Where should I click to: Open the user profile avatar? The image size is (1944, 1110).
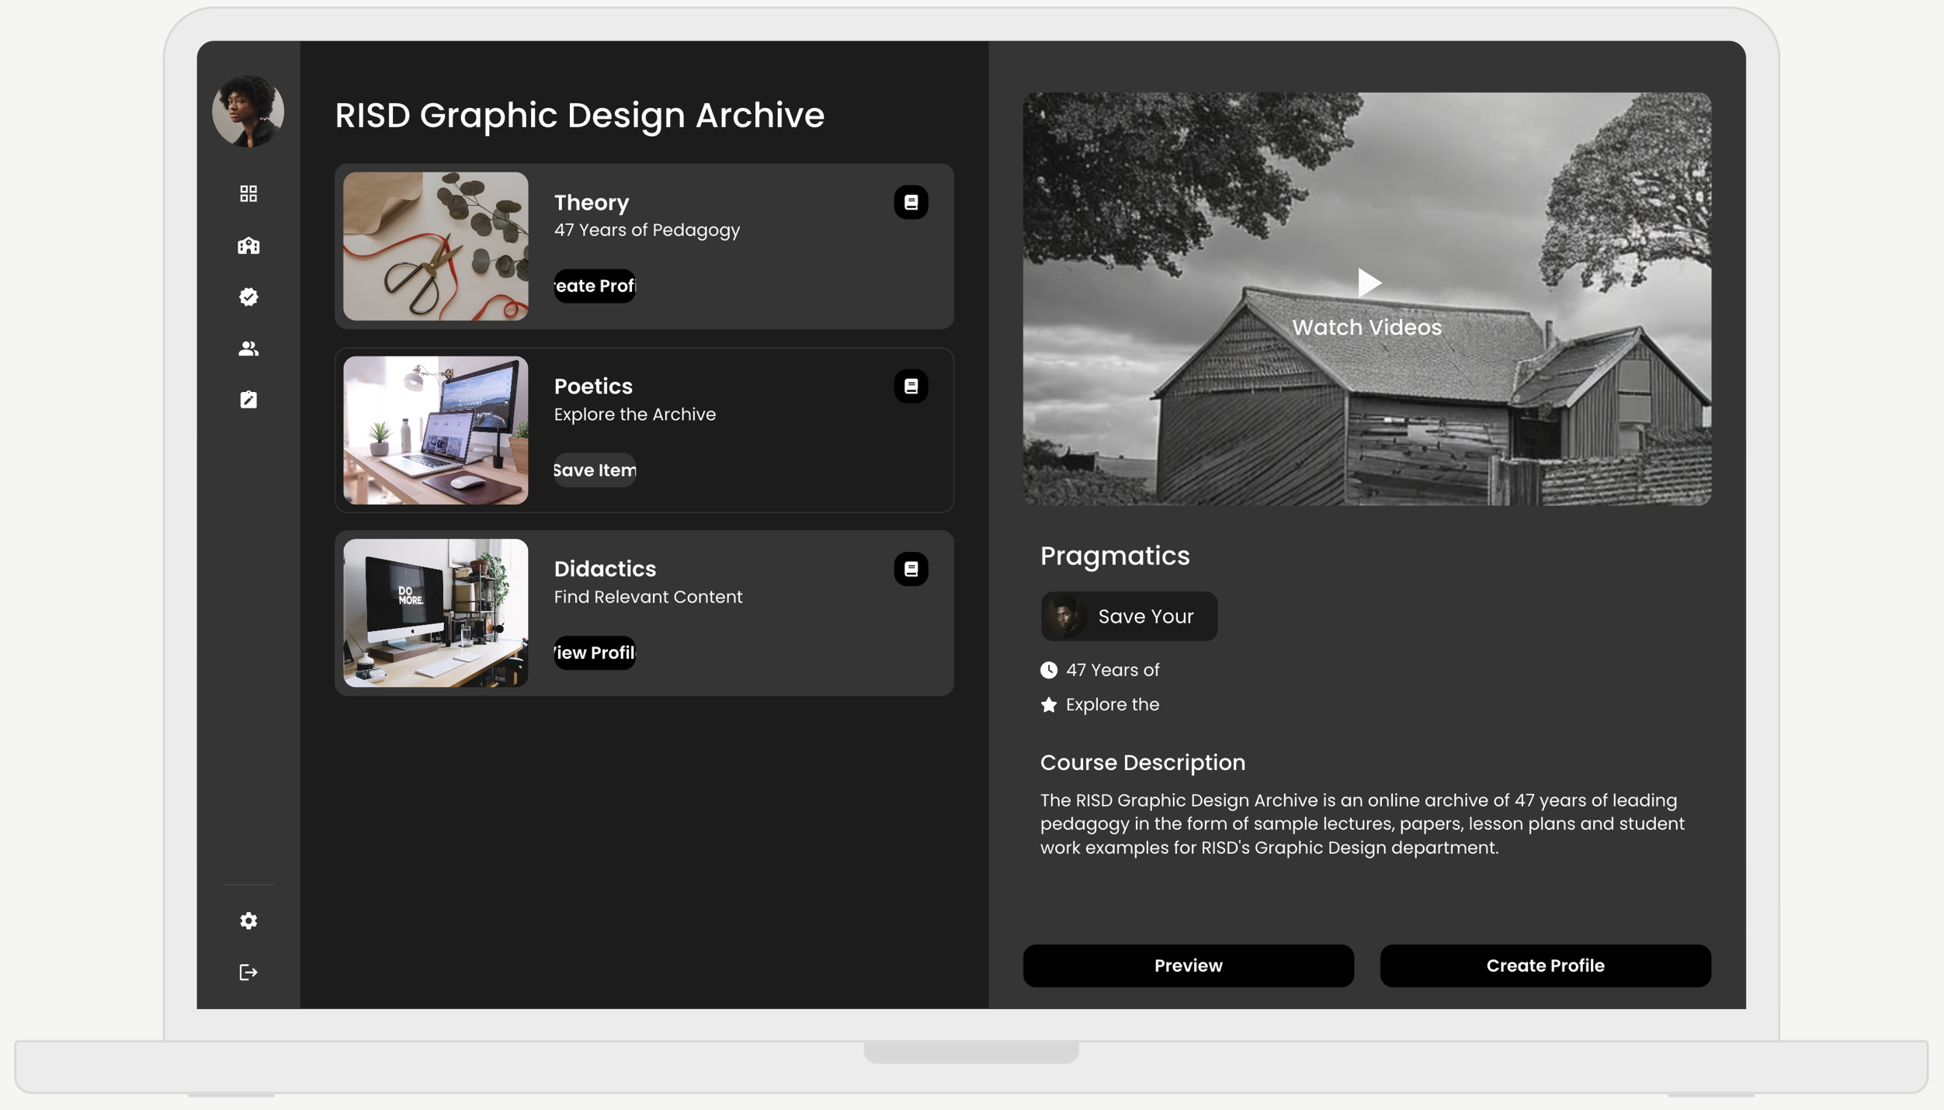pyautogui.click(x=248, y=111)
